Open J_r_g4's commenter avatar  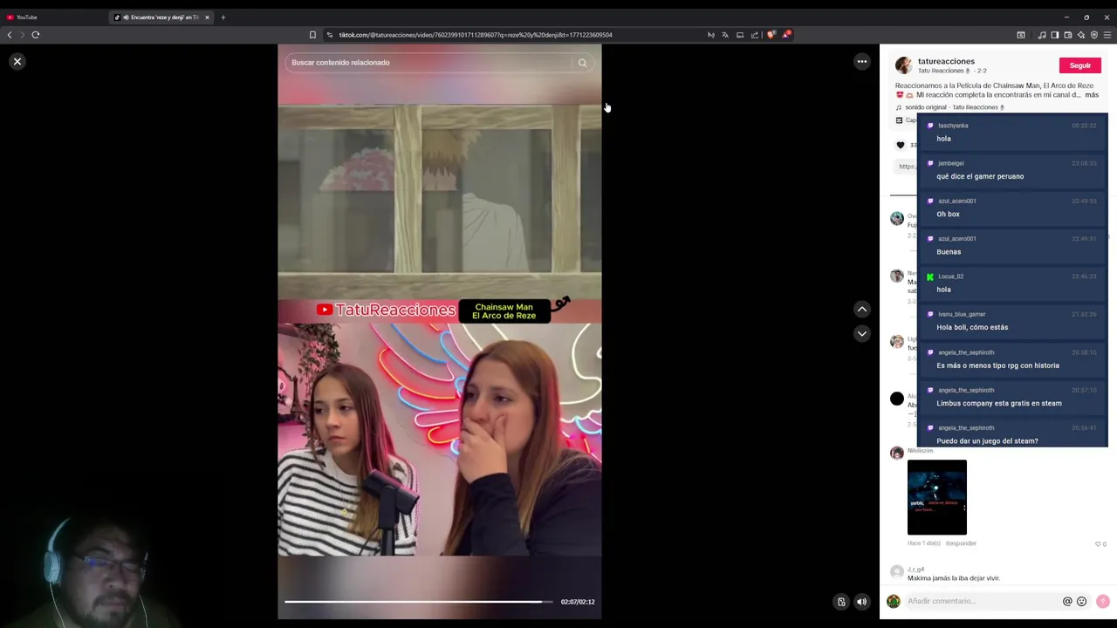point(896,572)
